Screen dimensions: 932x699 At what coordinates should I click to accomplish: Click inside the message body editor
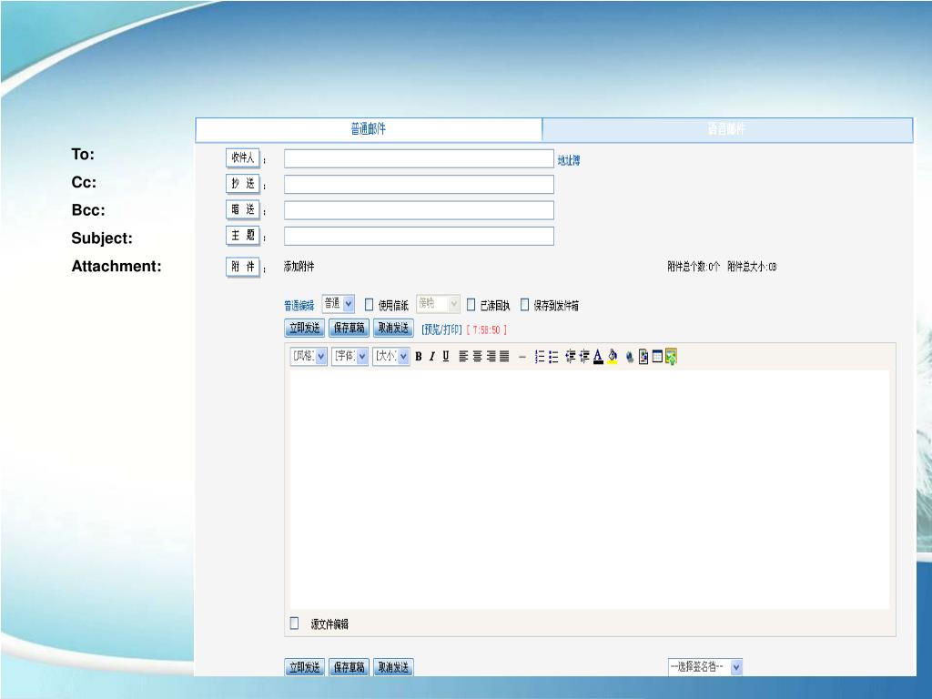tap(590, 490)
